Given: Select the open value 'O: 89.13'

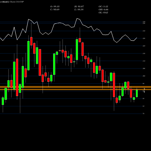Looking at the screenshot, I should click(x=55, y=7).
